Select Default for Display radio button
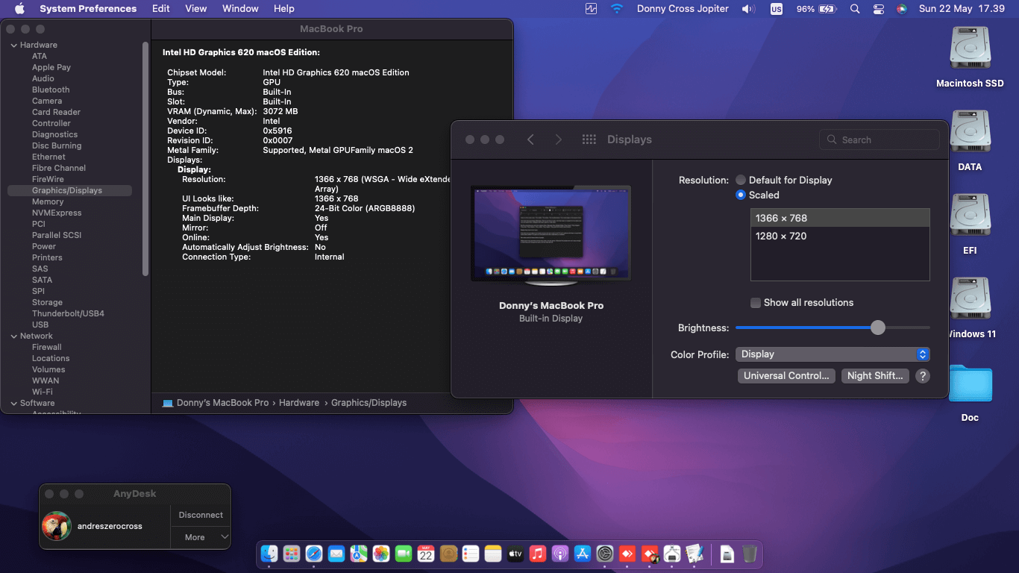The width and height of the screenshot is (1019, 573). click(741, 180)
